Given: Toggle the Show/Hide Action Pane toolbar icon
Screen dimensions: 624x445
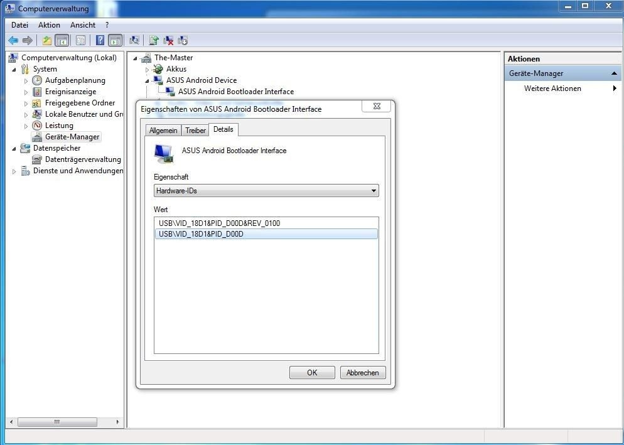Looking at the screenshot, I should [x=116, y=40].
